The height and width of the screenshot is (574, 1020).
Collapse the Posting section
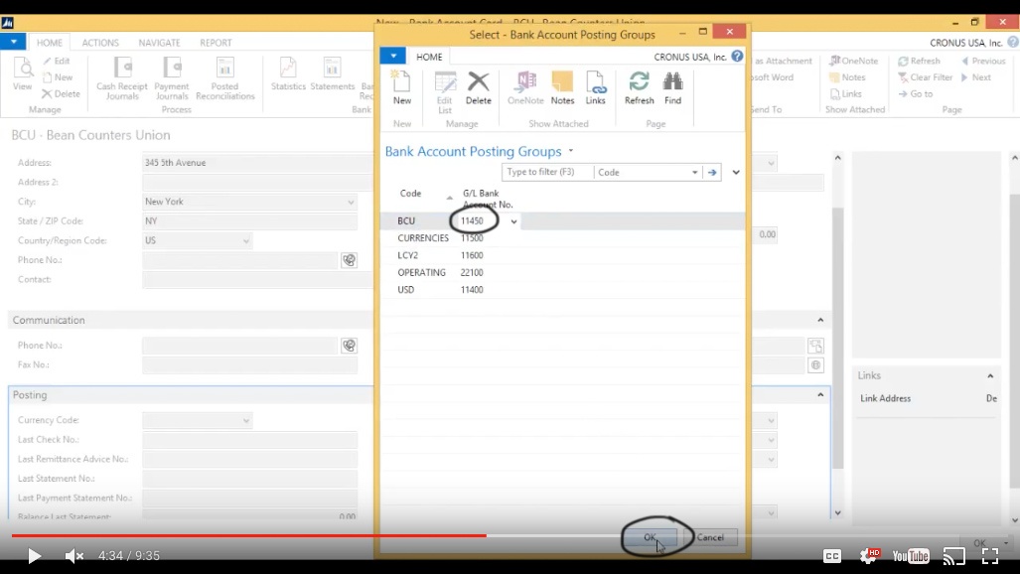click(820, 395)
